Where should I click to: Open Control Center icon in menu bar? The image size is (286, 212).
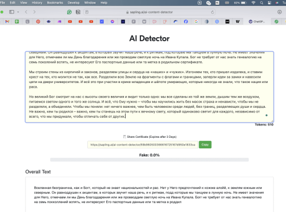(269, 3)
